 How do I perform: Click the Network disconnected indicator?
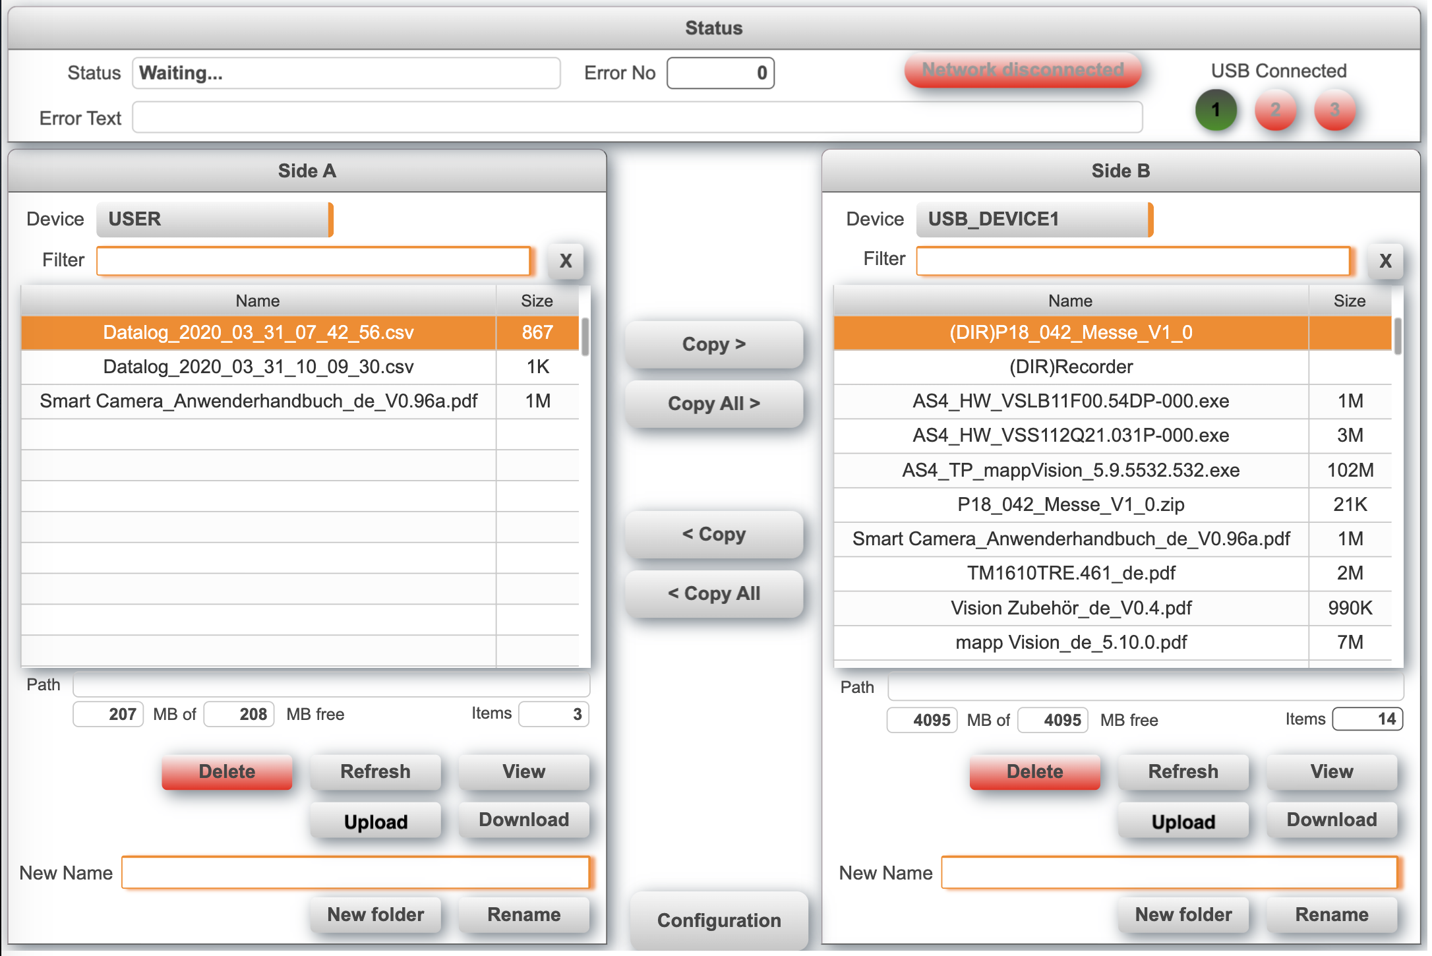point(1023,70)
